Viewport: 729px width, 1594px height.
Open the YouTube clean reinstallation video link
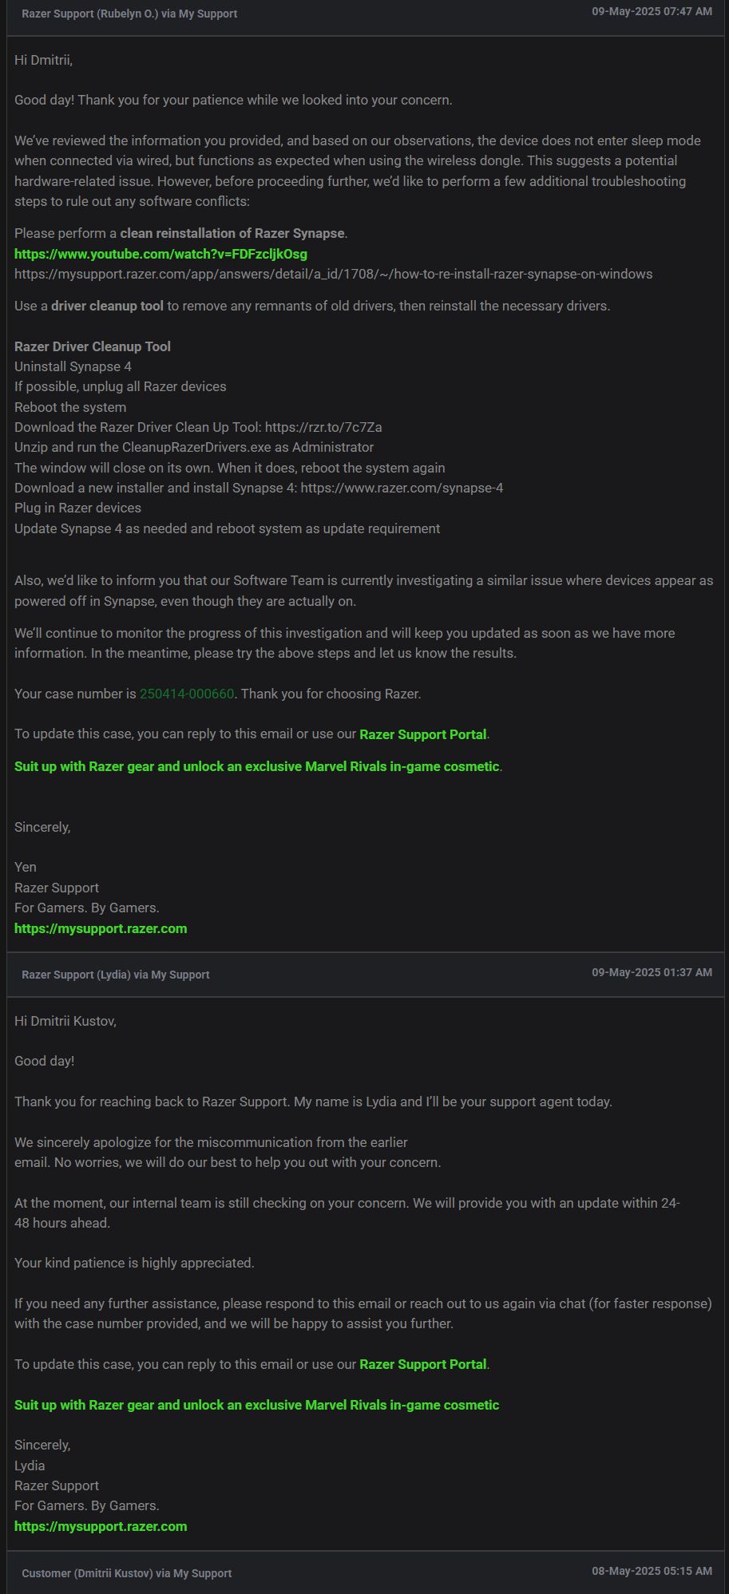tap(160, 254)
